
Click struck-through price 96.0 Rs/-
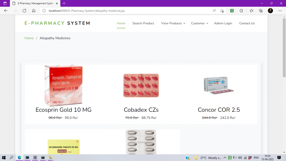(x=55, y=118)
